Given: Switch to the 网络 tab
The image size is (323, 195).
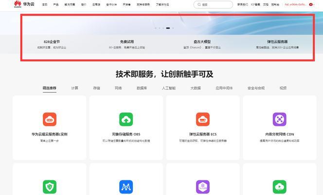Looking at the screenshot, I should pos(118,88).
